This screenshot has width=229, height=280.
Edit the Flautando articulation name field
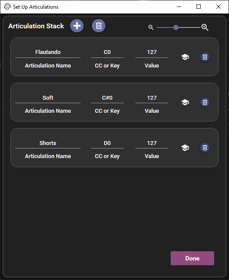[48, 52]
